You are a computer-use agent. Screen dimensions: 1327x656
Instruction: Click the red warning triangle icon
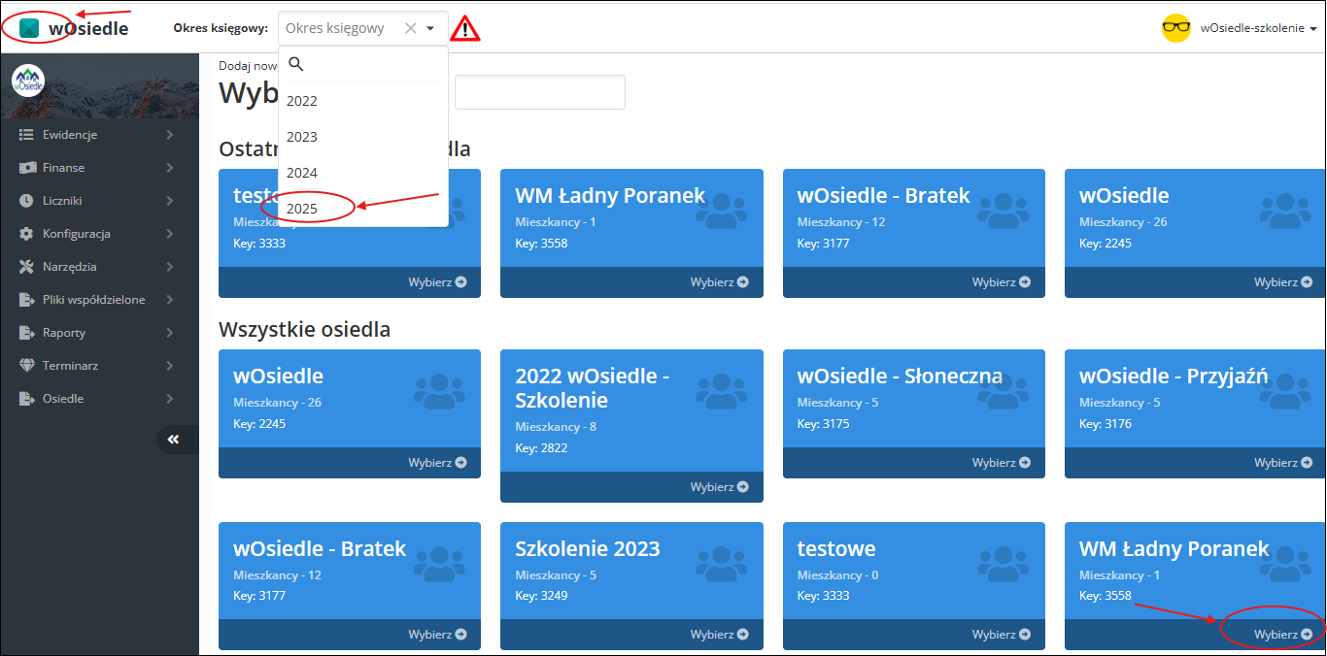click(x=465, y=28)
